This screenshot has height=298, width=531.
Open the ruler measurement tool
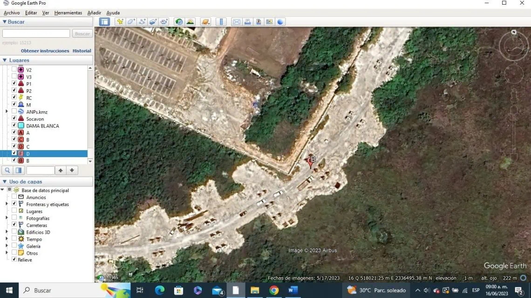tap(222, 22)
